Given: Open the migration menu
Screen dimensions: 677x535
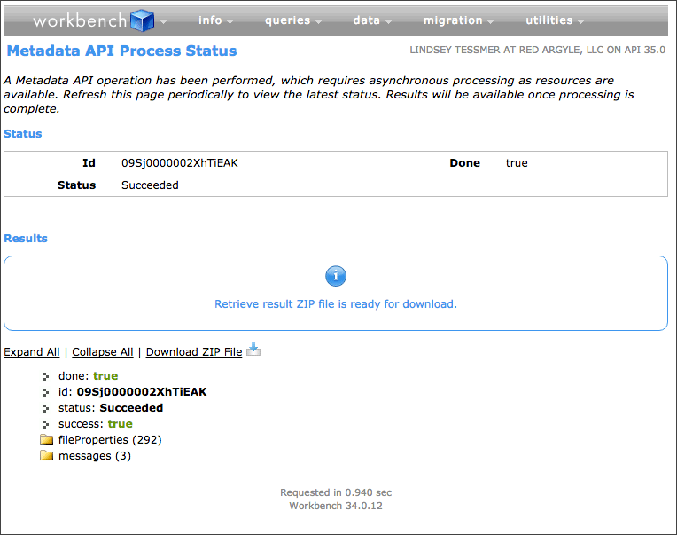Looking at the screenshot, I should (x=458, y=20).
